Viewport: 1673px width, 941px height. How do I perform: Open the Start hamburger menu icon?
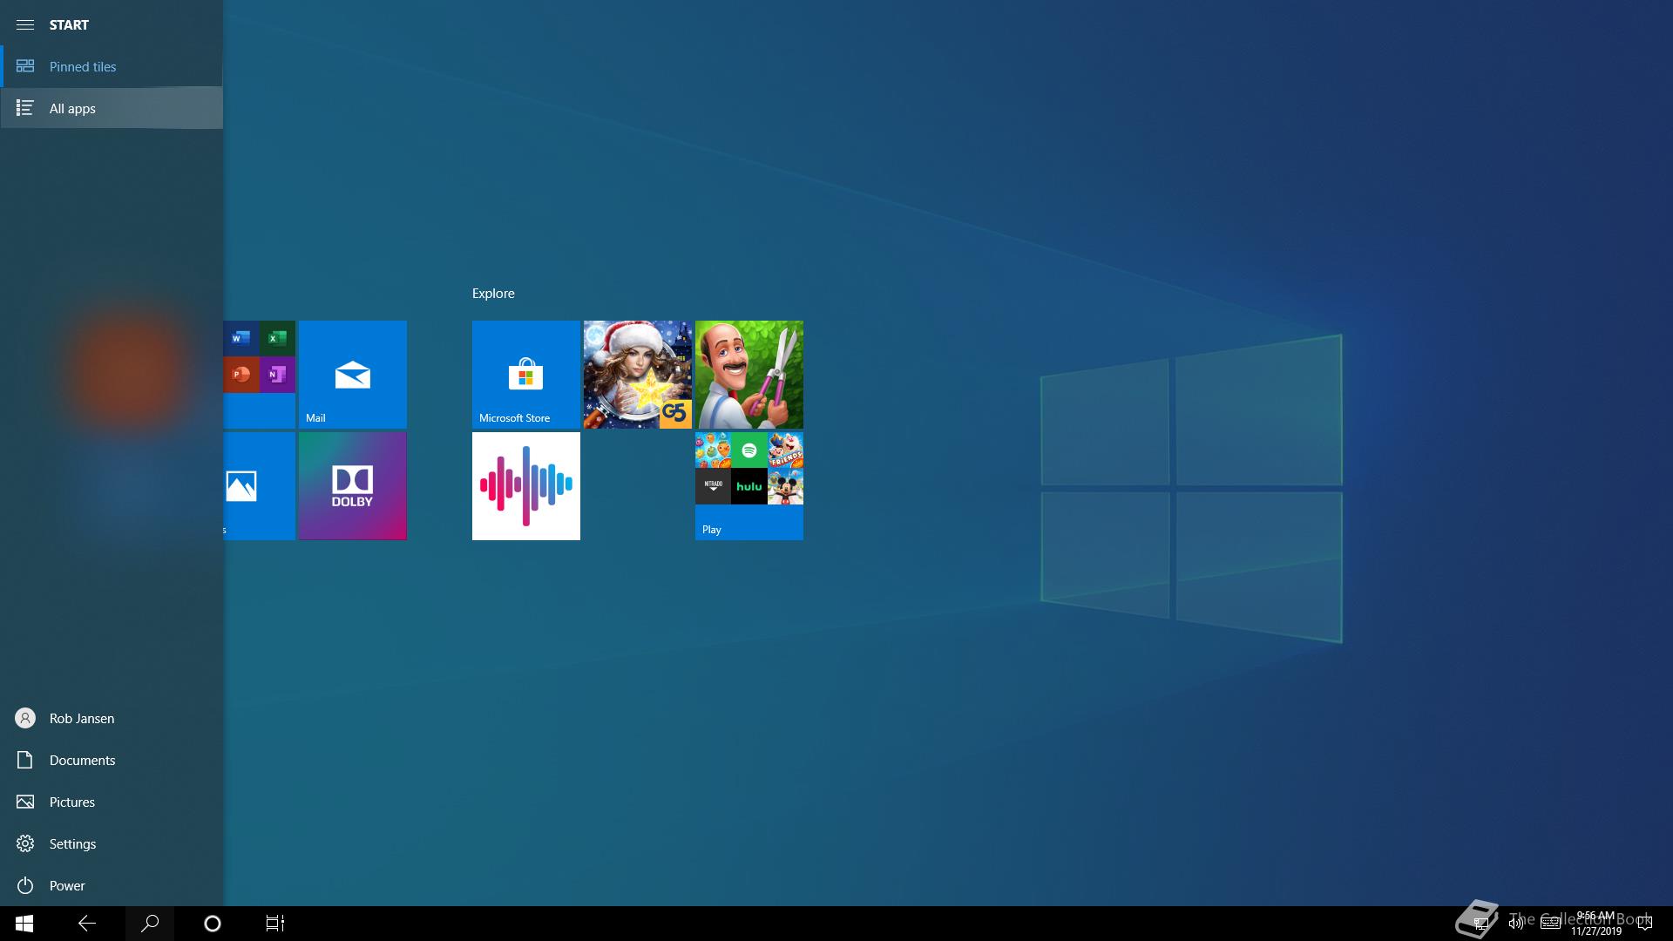(25, 24)
